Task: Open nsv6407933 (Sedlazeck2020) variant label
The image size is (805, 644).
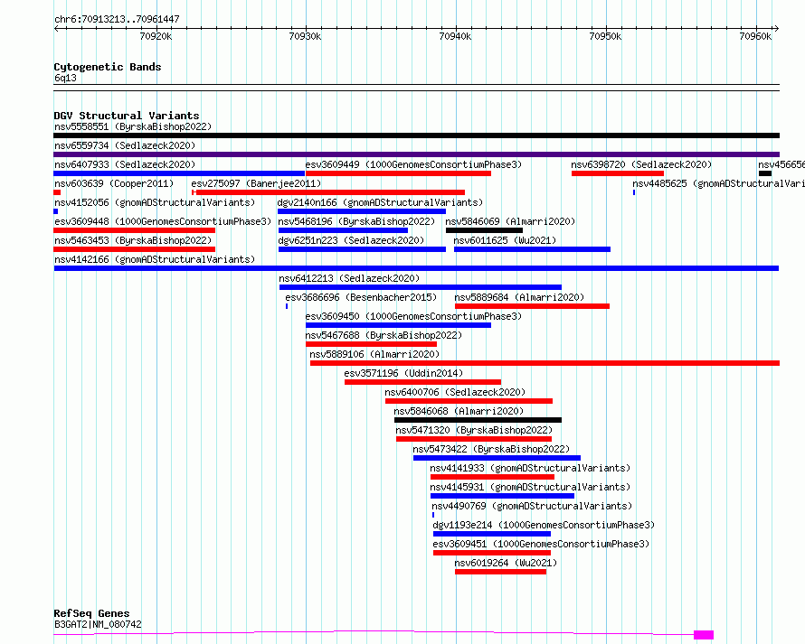Action: click(x=125, y=164)
